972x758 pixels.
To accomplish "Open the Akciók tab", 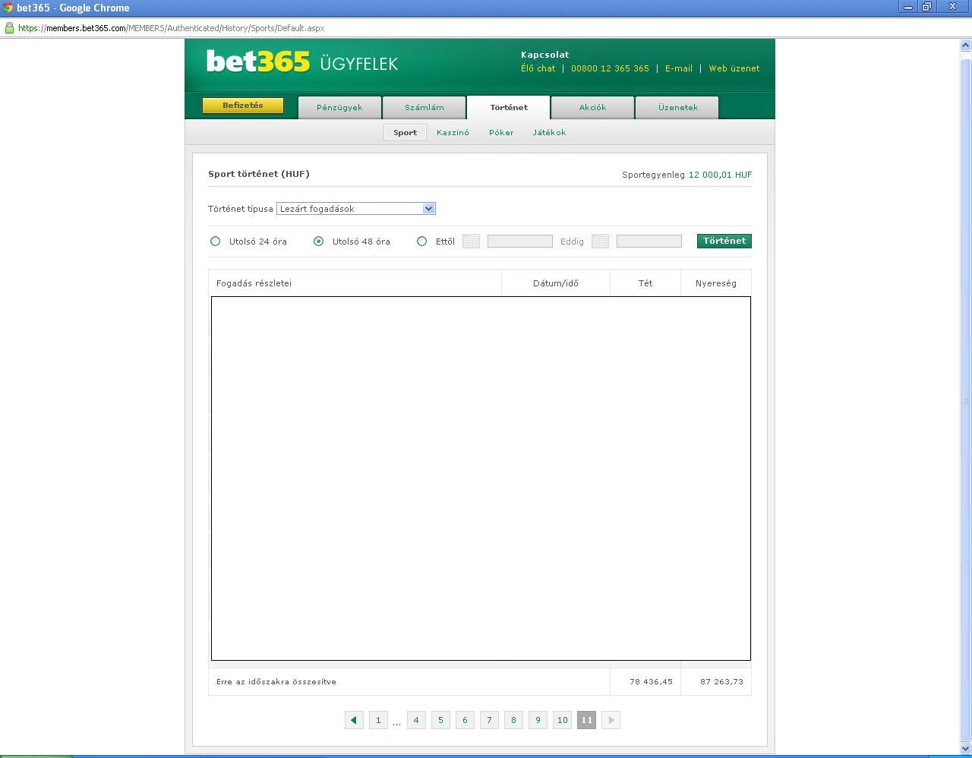I will pos(593,107).
